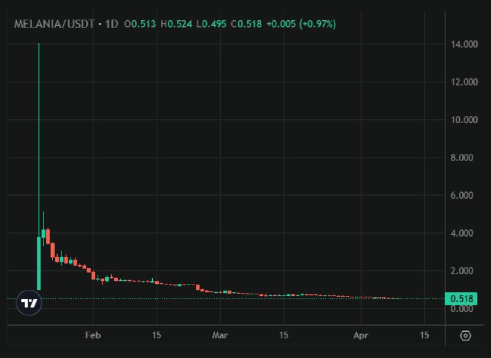The height and width of the screenshot is (358, 491).
Task: Pick the Apr label on time axis
Action: click(x=361, y=335)
